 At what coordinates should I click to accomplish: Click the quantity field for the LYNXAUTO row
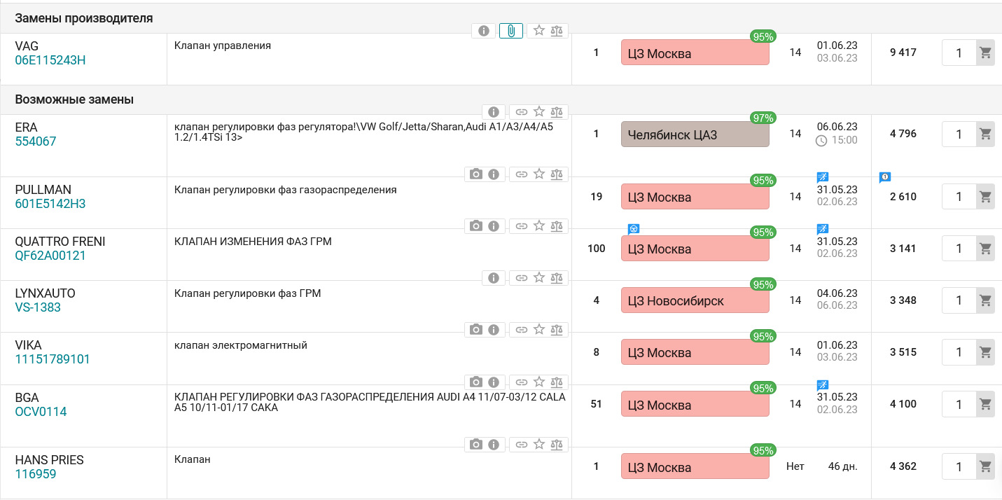(959, 301)
